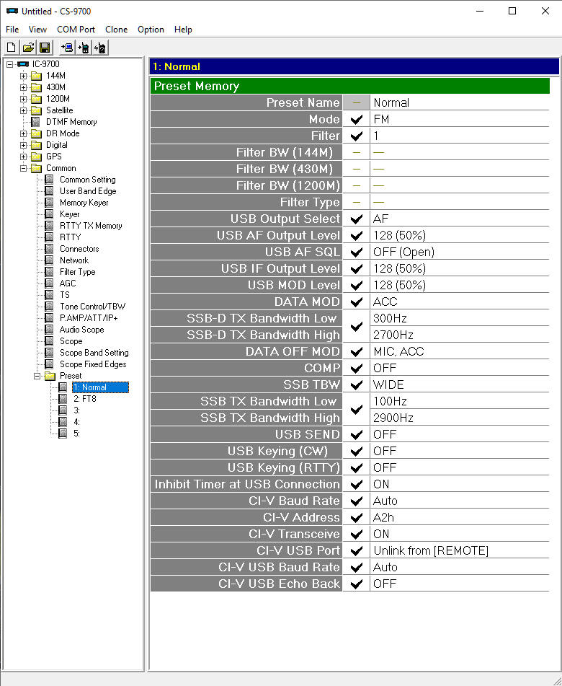Expand the Digital tree folder
Image resolution: width=562 pixels, height=686 pixels.
(x=24, y=145)
